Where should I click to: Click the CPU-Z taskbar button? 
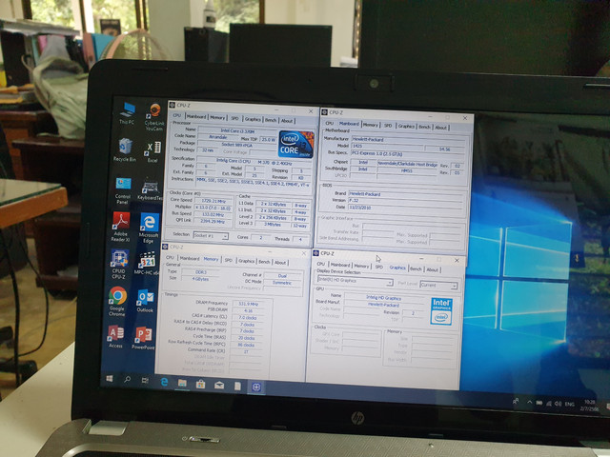pos(256,387)
